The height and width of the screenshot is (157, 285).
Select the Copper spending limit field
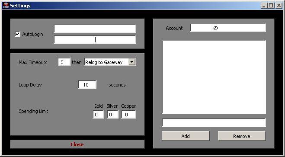tap(129, 115)
